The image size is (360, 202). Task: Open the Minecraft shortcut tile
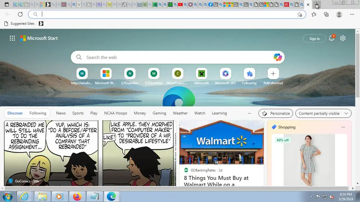pyautogui.click(x=201, y=76)
